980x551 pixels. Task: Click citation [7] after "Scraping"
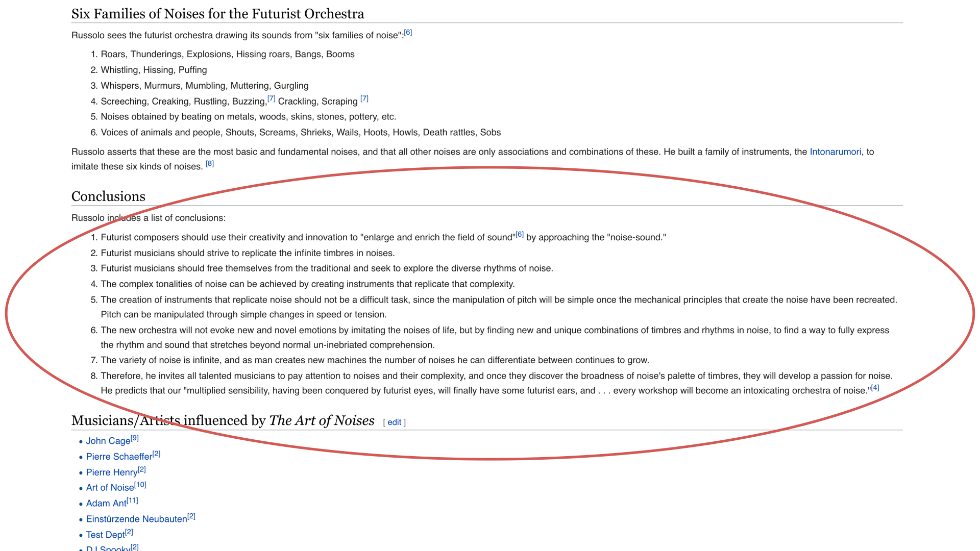pyautogui.click(x=364, y=98)
